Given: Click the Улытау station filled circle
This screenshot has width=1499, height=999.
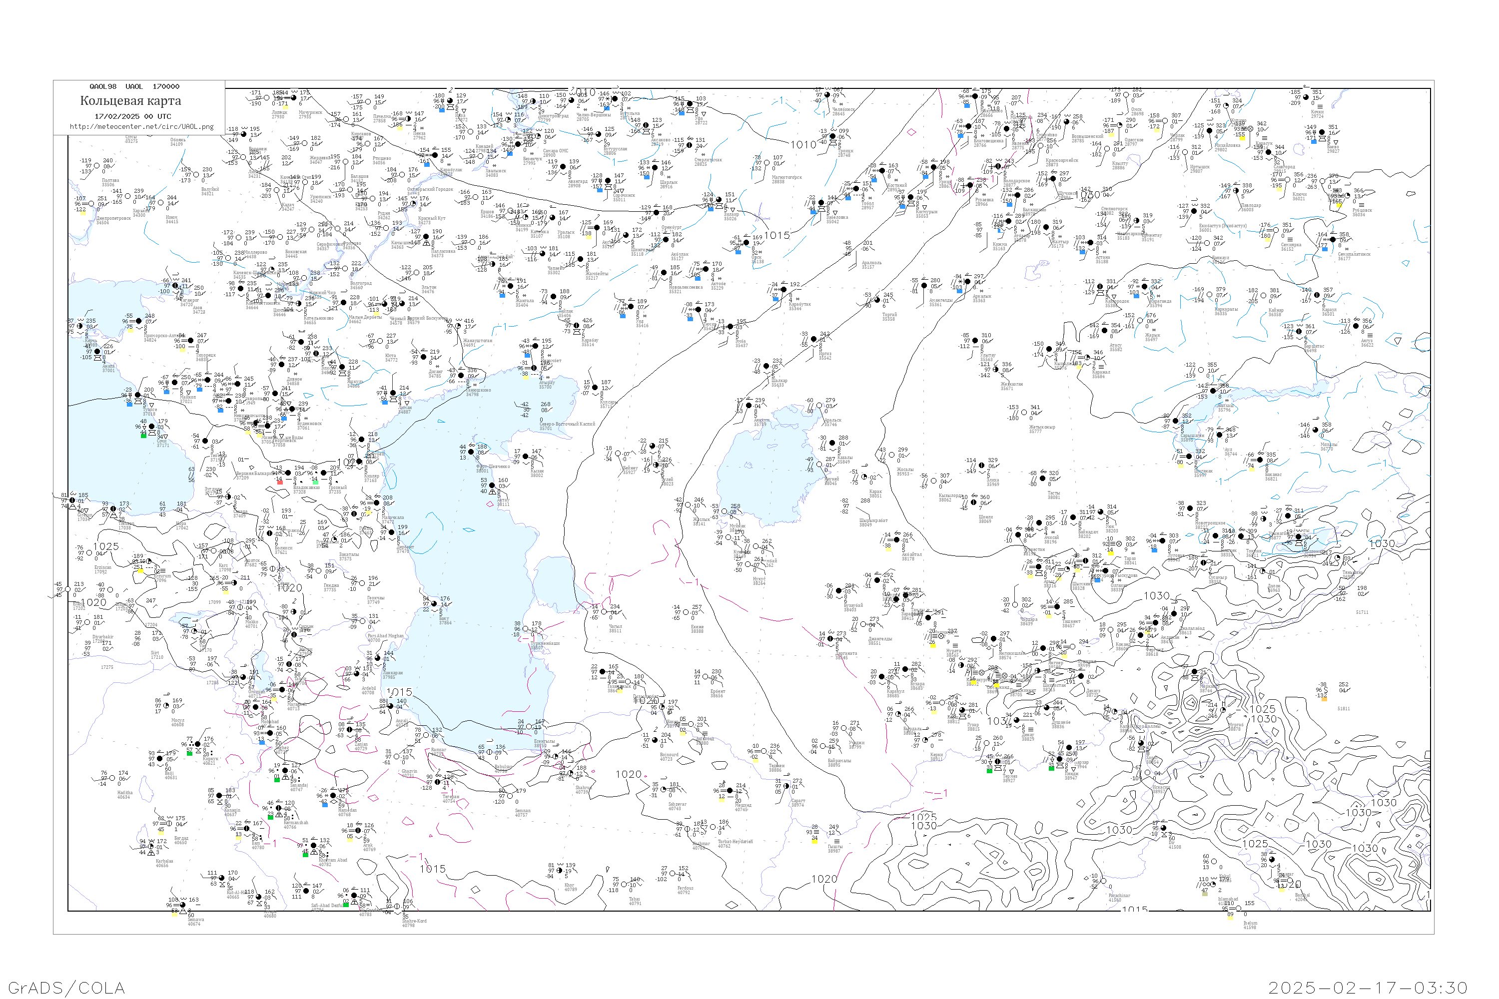Looking at the screenshot, I should [976, 341].
